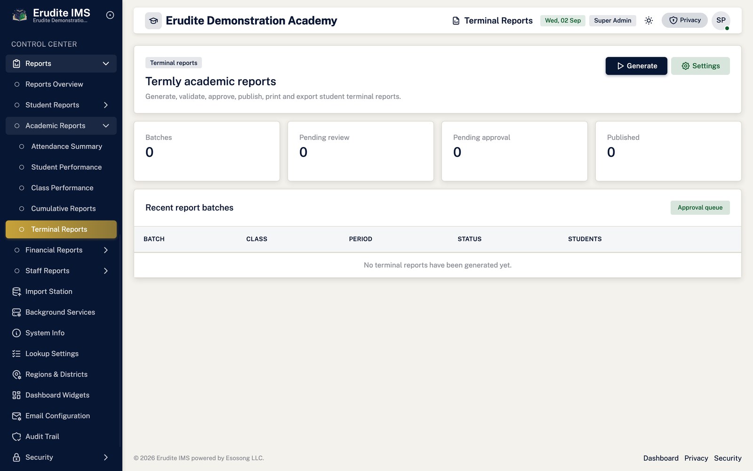Expand Student Reports submenu arrow
Viewport: 753px width, 471px height.
point(106,105)
